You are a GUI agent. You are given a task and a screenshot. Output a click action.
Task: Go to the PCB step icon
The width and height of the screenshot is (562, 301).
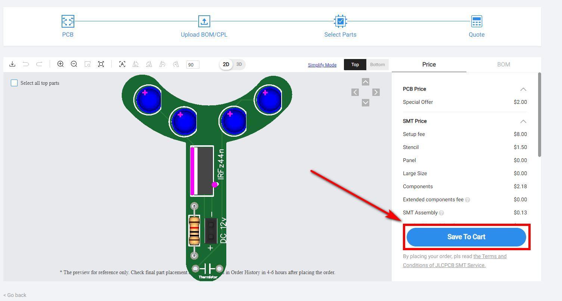pos(68,21)
